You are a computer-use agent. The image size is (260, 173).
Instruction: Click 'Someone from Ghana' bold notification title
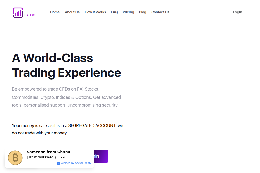[x=48, y=152]
